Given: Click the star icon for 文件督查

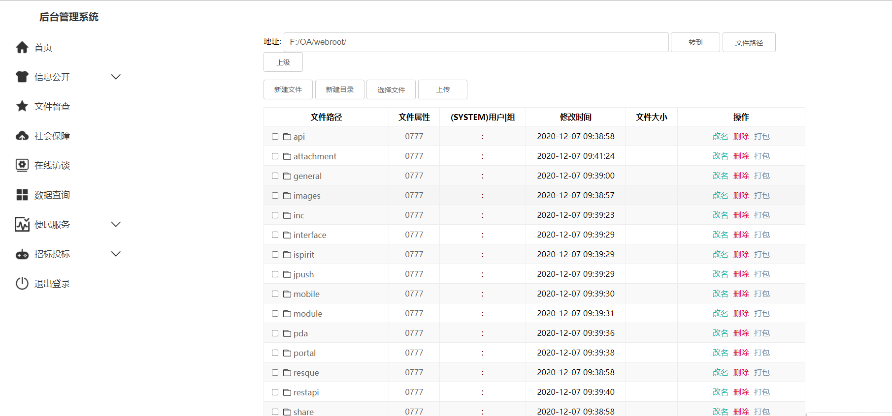Looking at the screenshot, I should click(x=22, y=106).
